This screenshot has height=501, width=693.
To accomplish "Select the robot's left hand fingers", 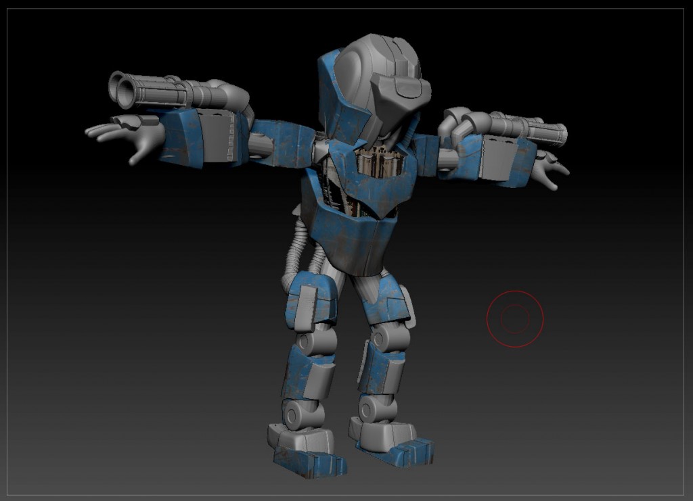I will click(x=108, y=132).
